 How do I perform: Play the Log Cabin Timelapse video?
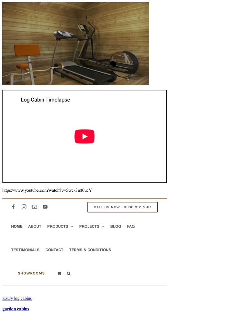[84, 136]
